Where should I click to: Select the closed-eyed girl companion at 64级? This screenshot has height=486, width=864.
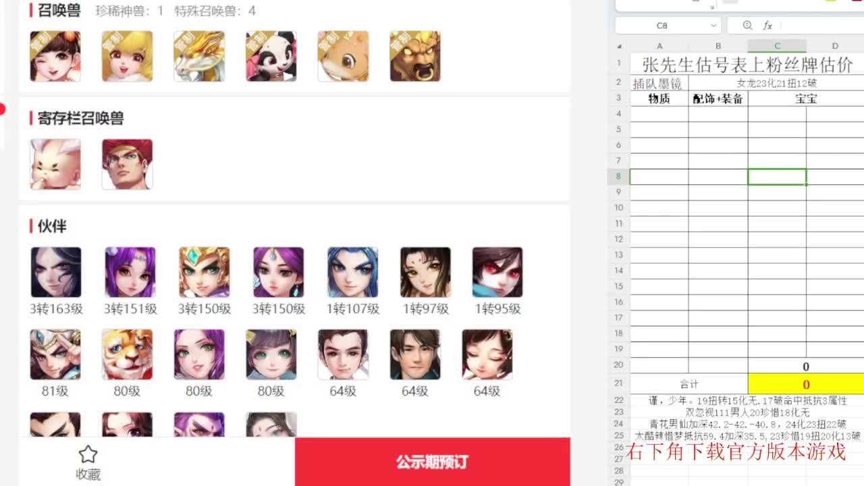(487, 354)
